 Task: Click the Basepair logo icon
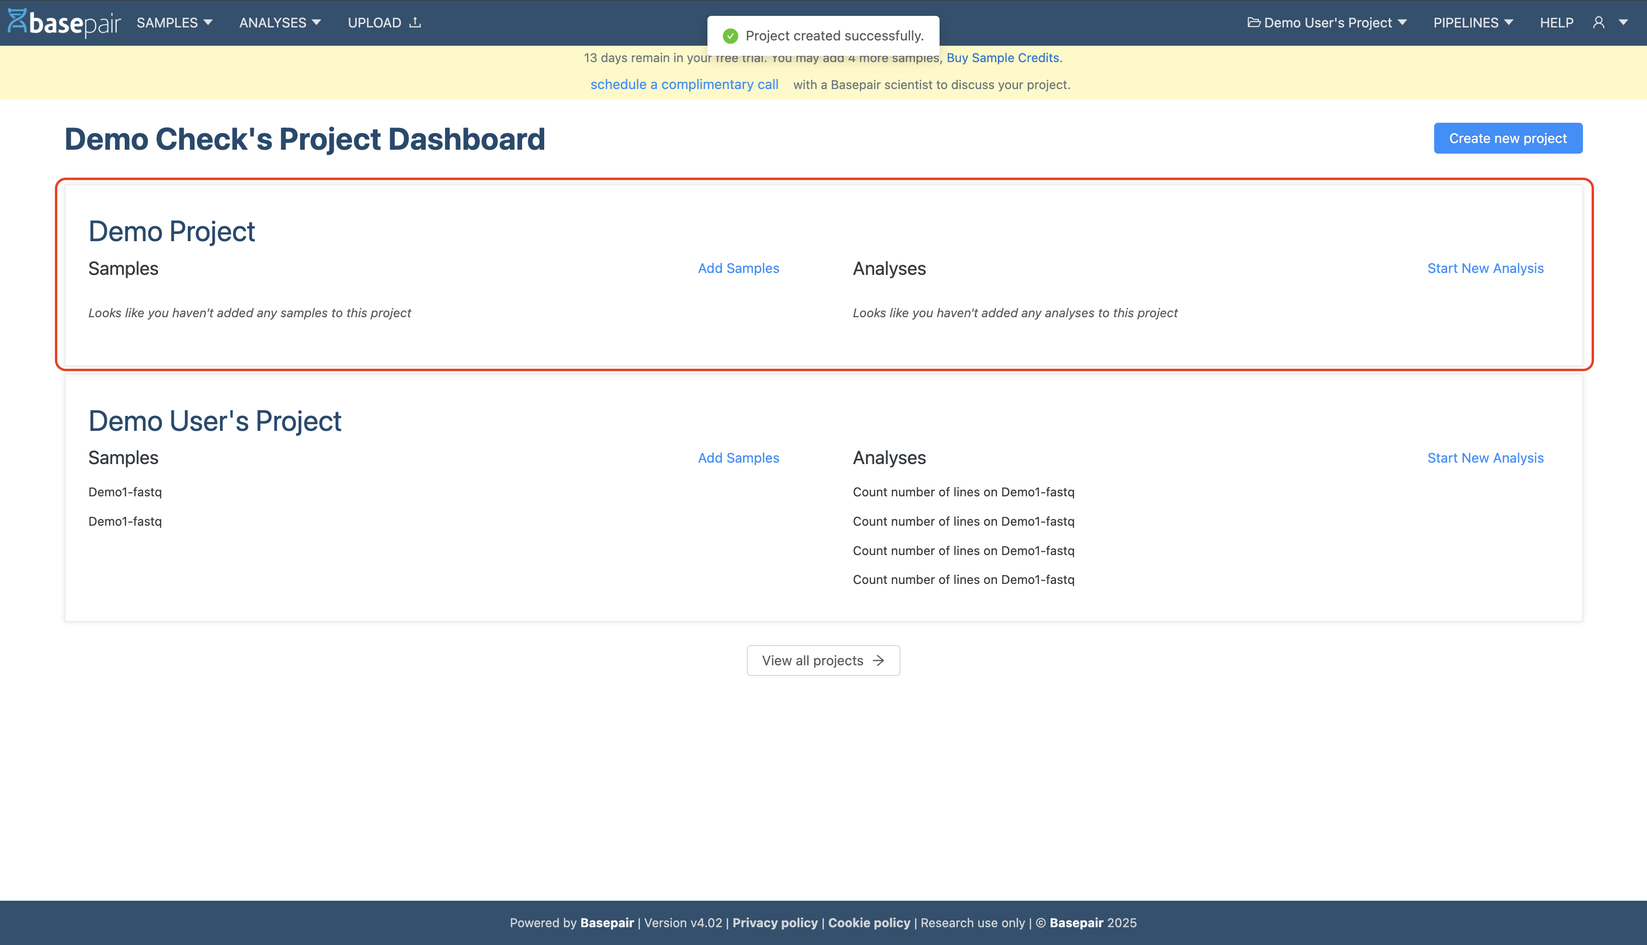pos(17,21)
